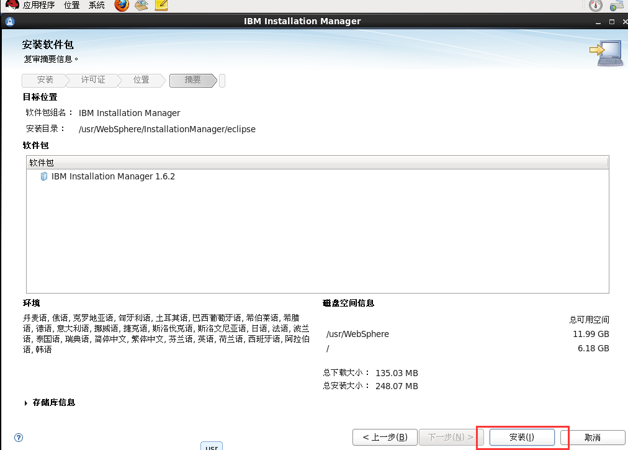628x450 pixels.
Task: Click the 135.03 MB download size
Action: 397,373
